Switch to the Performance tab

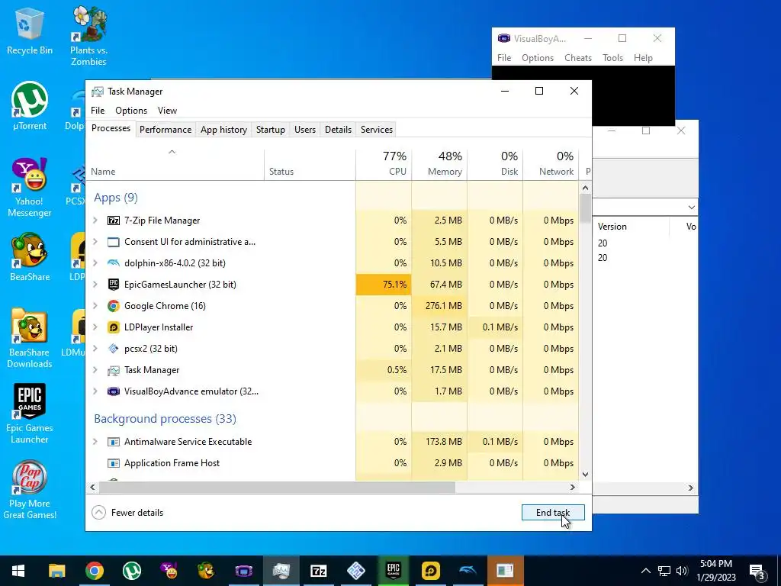point(166,130)
